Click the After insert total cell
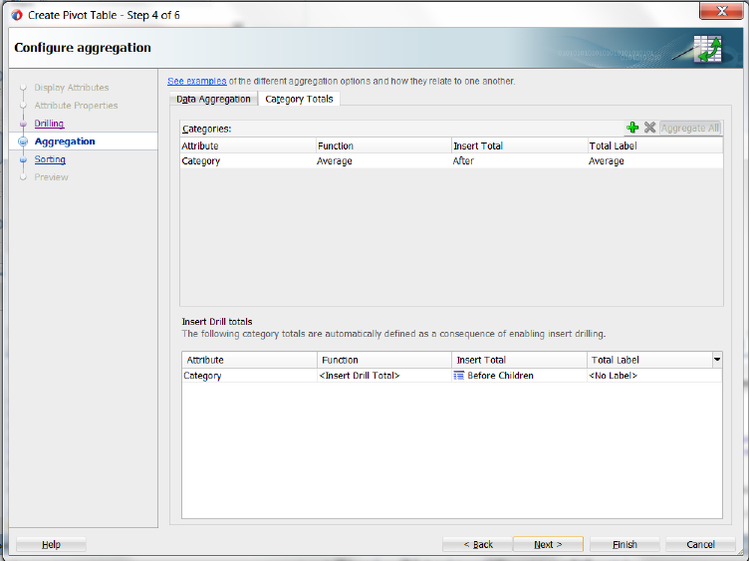Viewport: 749px width, 561px height. 519,161
